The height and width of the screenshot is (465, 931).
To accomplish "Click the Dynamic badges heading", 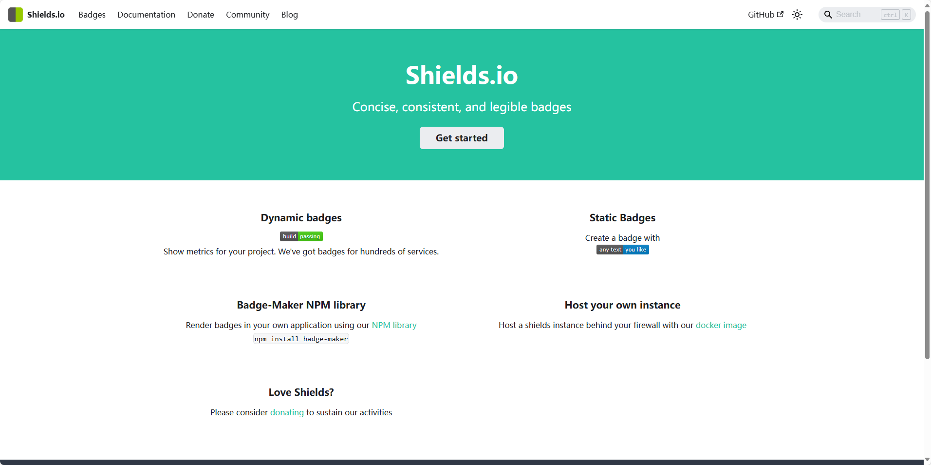I will click(301, 218).
